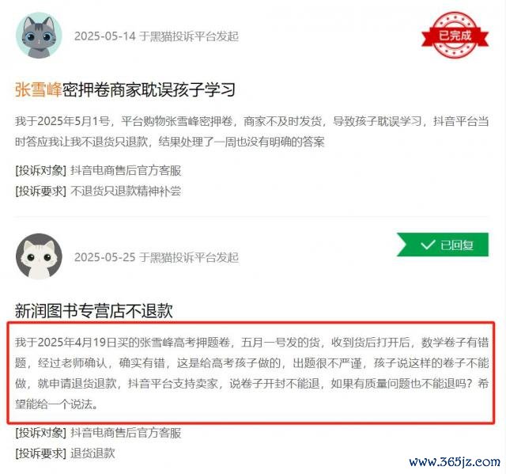Click the 退货退款 complaint demand
Viewport: 506px width, 474px height.
93,453
